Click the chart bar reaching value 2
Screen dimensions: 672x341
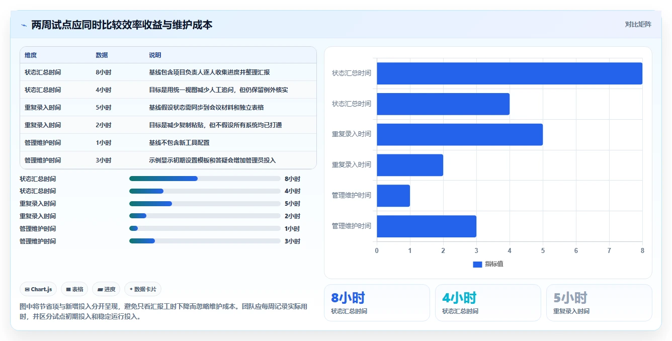410,165
